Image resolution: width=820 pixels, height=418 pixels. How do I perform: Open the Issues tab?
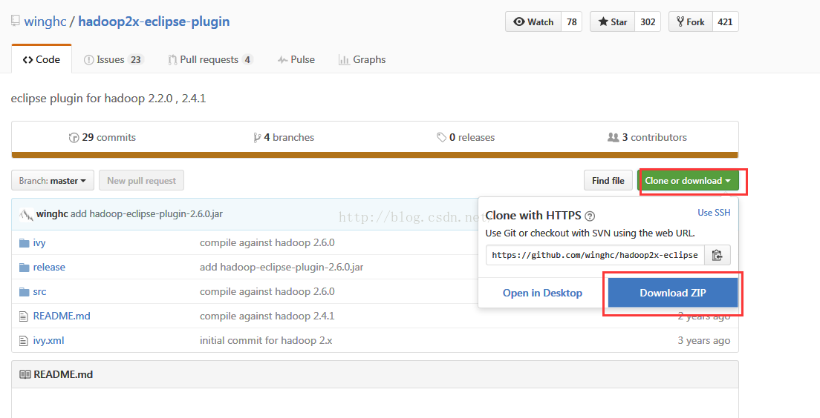[114, 59]
